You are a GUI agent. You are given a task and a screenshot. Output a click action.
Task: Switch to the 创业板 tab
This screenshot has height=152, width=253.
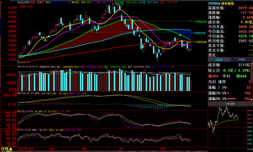pyautogui.click(x=219, y=60)
